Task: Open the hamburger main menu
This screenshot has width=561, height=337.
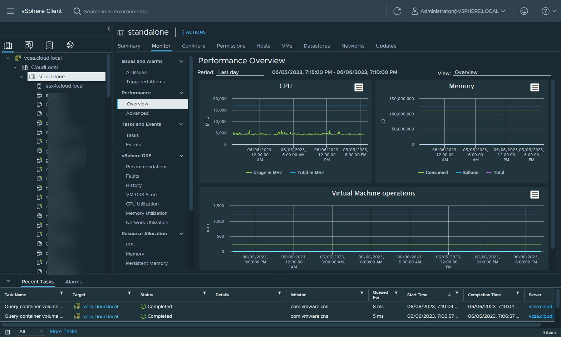Action: [11, 11]
